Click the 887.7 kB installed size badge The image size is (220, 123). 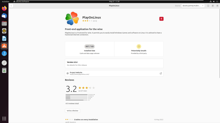(x=89, y=46)
